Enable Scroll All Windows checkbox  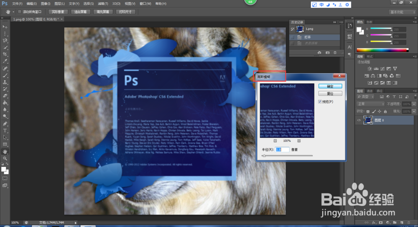click(20, 12)
